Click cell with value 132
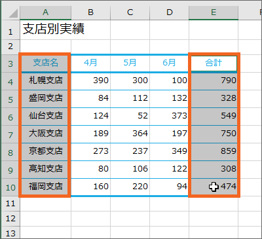This screenshot has height=239, width=262. pos(170,99)
